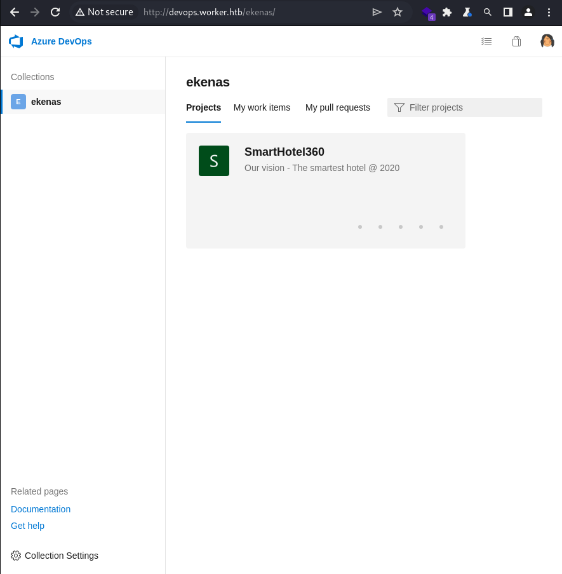
Task: Switch to the My work items tab
Action: point(262,107)
